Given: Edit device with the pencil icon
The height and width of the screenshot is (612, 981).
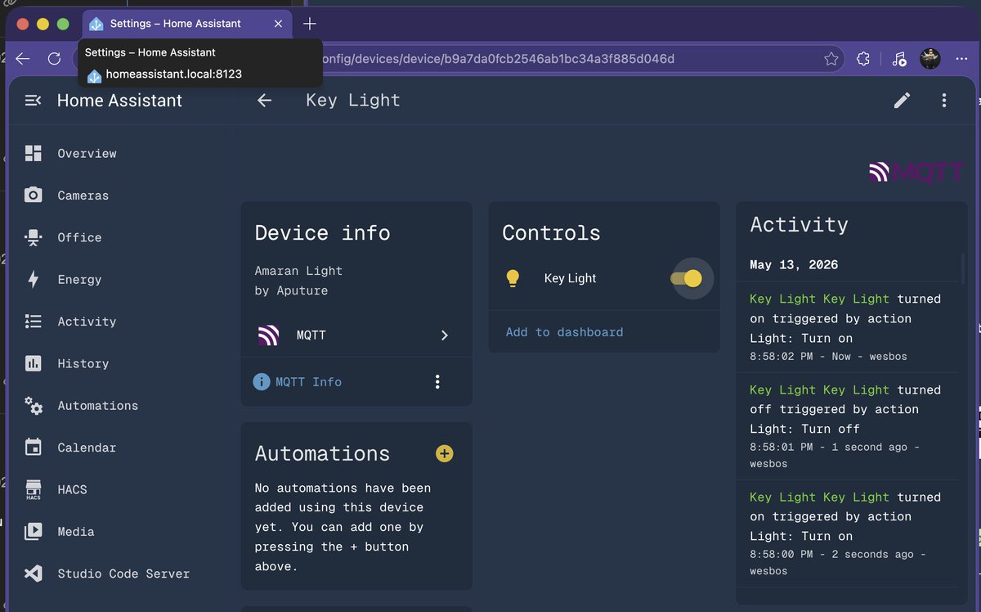Looking at the screenshot, I should 902,101.
